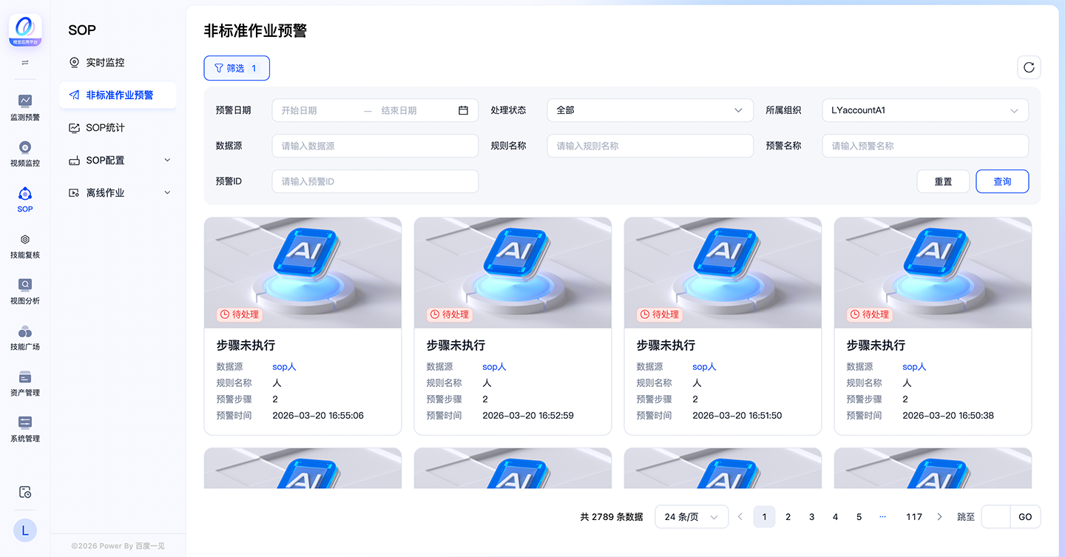
Task: Click 步骤未执行 title on the 16:51:50 card
Action: (666, 345)
